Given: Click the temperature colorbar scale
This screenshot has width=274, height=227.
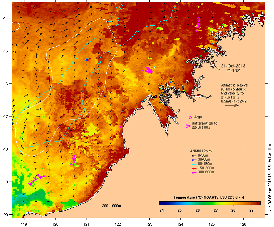Looking at the screenshot, I should (x=210, y=203).
